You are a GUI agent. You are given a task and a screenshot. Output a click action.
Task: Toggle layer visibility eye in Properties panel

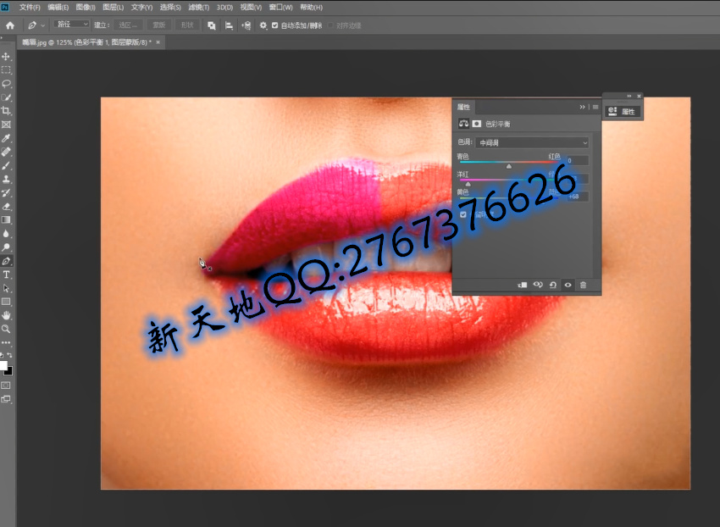568,285
